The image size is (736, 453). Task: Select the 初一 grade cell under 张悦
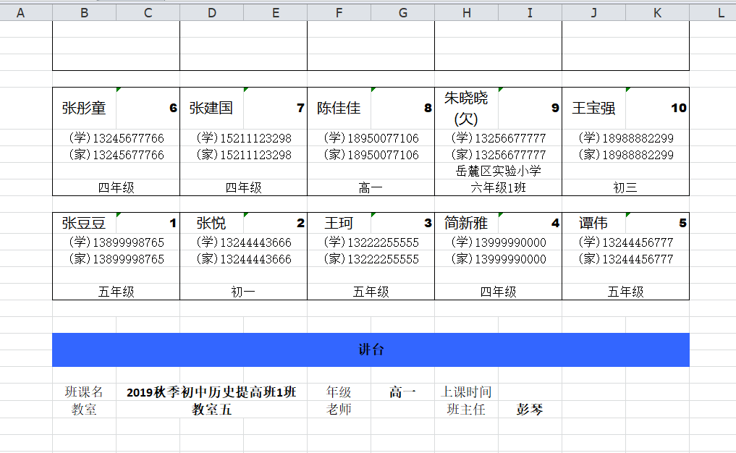pyautogui.click(x=243, y=292)
